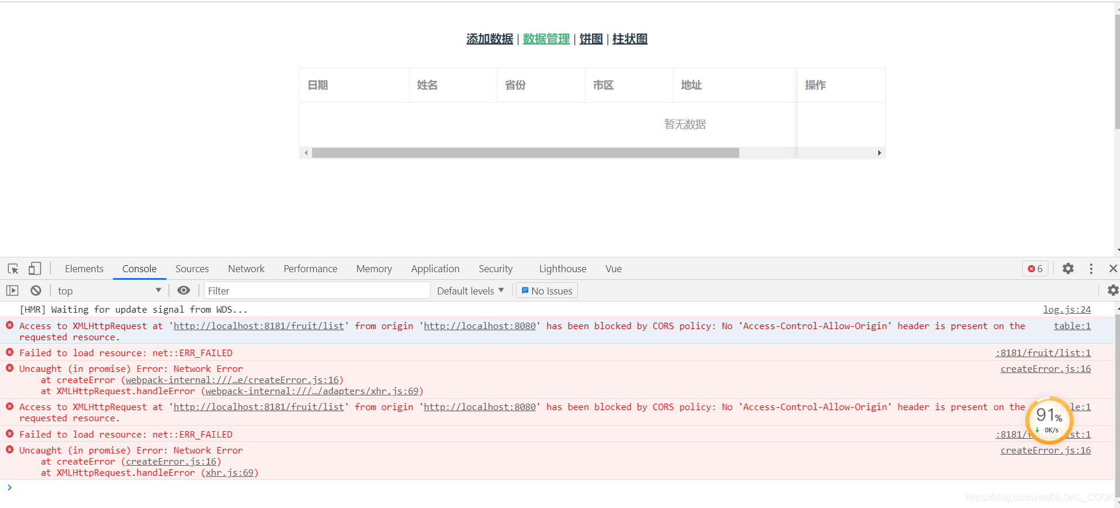
Task: Switch to the Application tab
Action: point(435,269)
